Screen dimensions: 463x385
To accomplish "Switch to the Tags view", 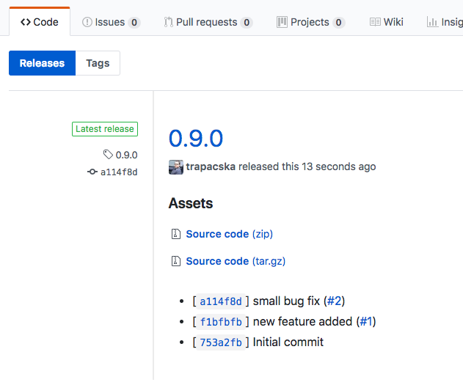I will 98,63.
